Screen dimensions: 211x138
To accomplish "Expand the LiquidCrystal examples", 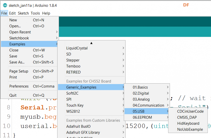I will tap(91, 48).
